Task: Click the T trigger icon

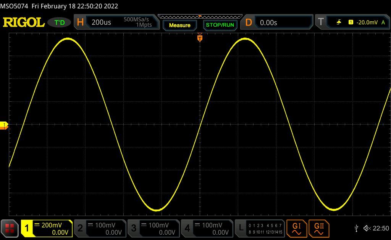Action: 321,22
